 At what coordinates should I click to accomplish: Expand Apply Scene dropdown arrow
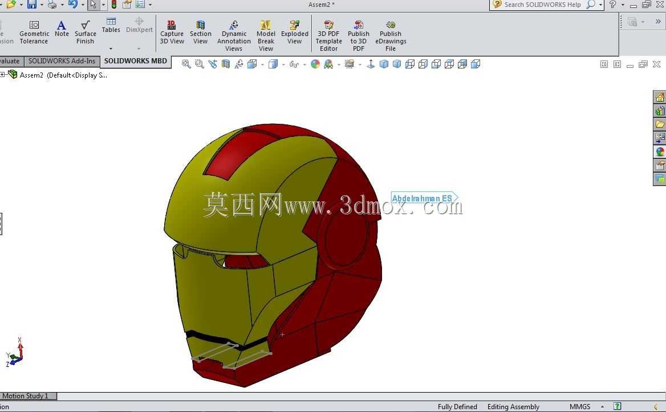pos(339,64)
